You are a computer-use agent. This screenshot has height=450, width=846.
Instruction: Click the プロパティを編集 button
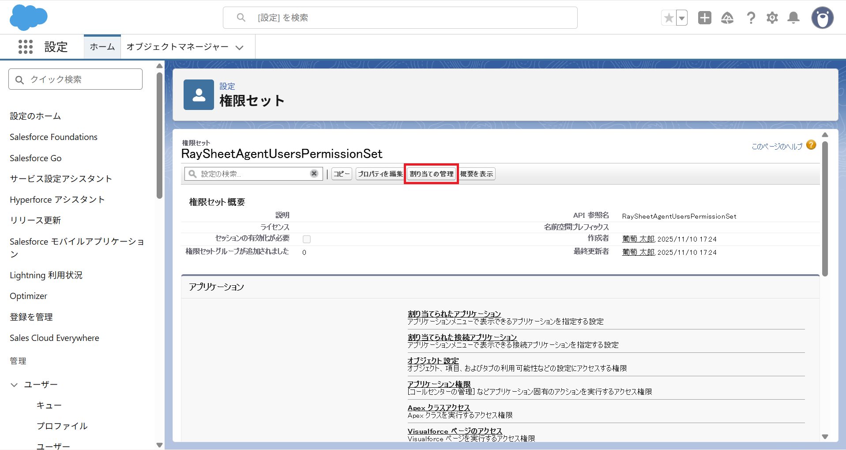[380, 174]
